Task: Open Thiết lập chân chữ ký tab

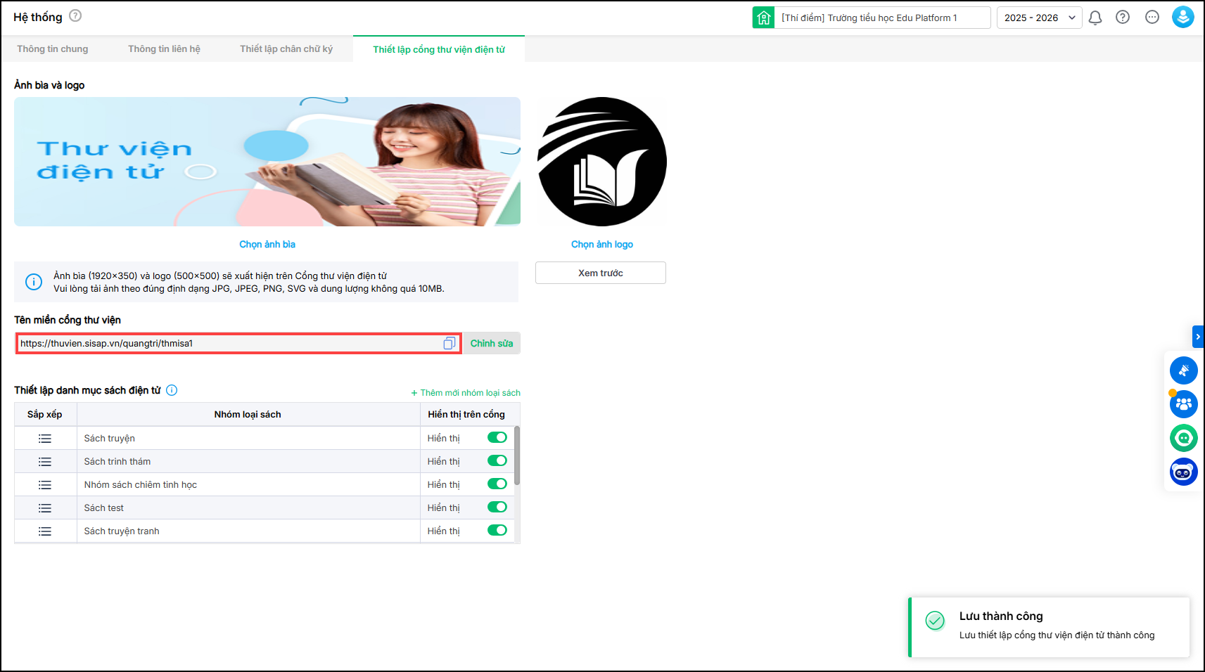Action: tap(286, 49)
